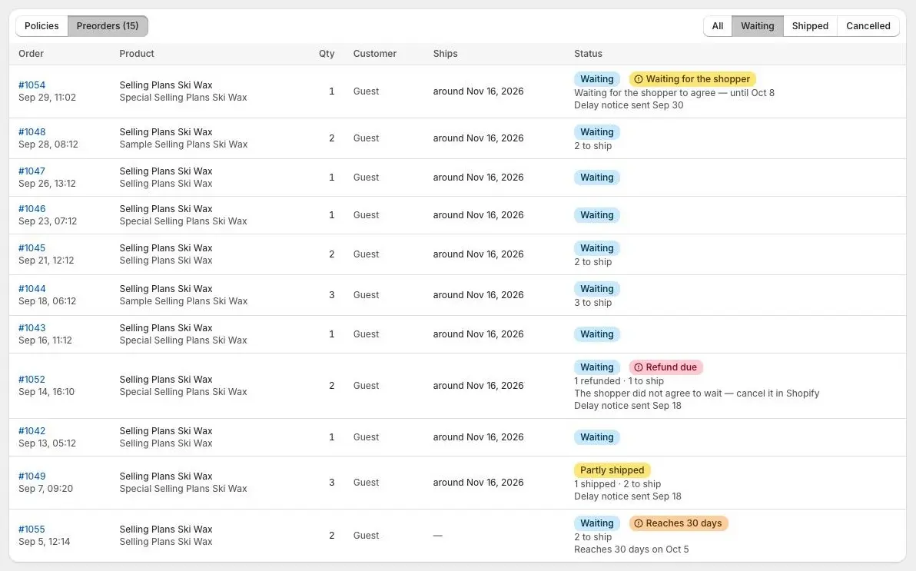Open order #1054

(x=32, y=85)
